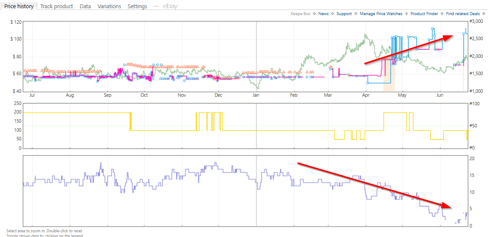The width and height of the screenshot is (488, 237).
Task: Open the Track product tab
Action: (57, 6)
